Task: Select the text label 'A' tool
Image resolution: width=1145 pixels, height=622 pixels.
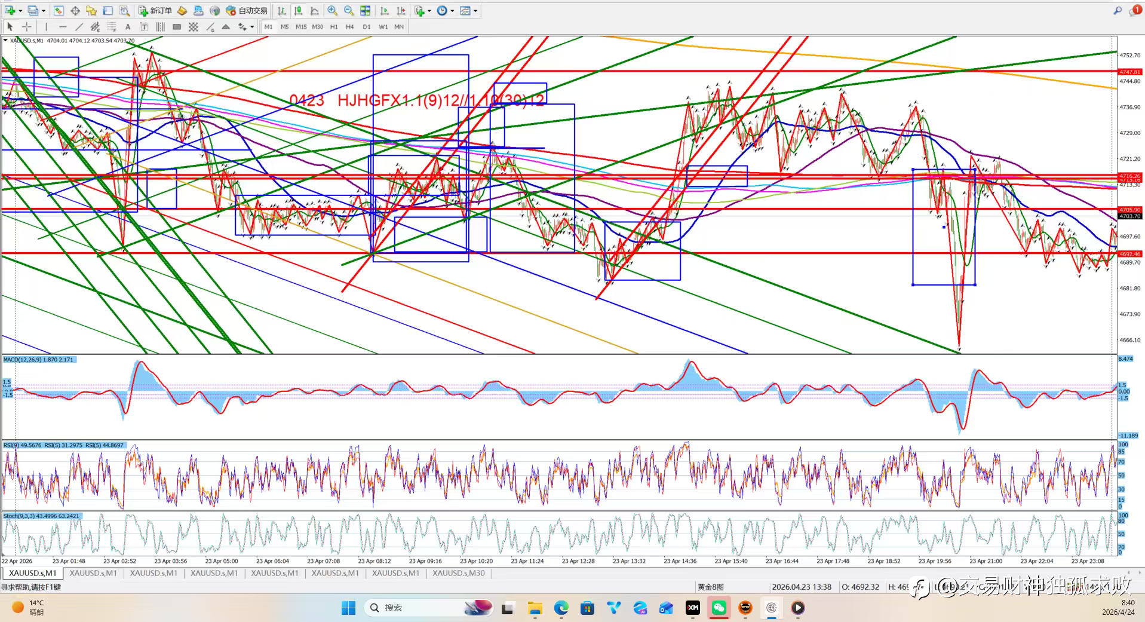Action: [128, 27]
